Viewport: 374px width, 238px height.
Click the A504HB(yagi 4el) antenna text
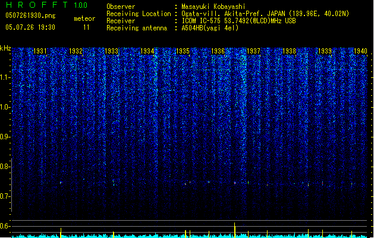[x=210, y=28]
